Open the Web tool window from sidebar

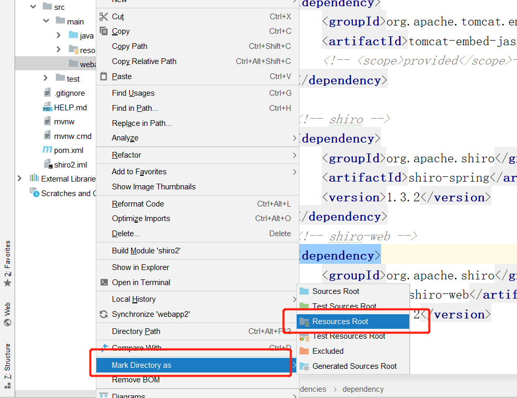[7, 314]
